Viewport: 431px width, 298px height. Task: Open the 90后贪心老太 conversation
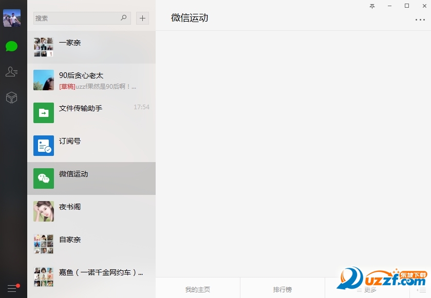pyautogui.click(x=91, y=80)
